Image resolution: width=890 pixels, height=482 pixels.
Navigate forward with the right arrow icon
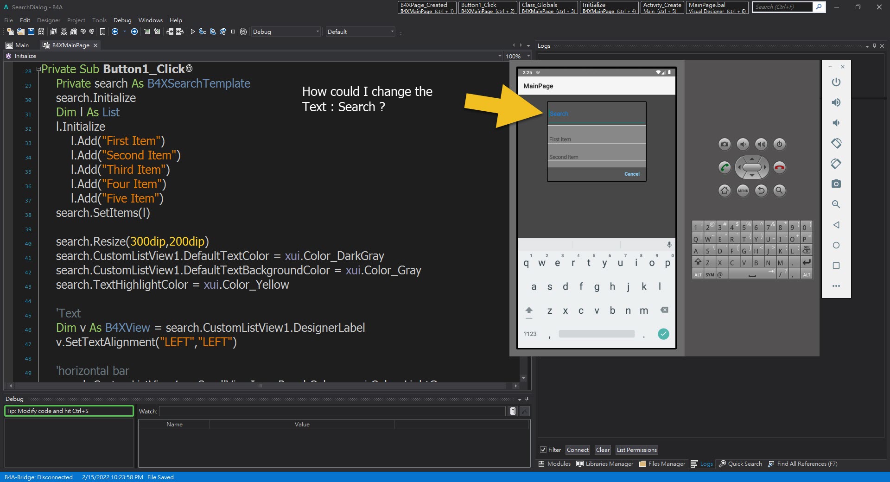(134, 32)
